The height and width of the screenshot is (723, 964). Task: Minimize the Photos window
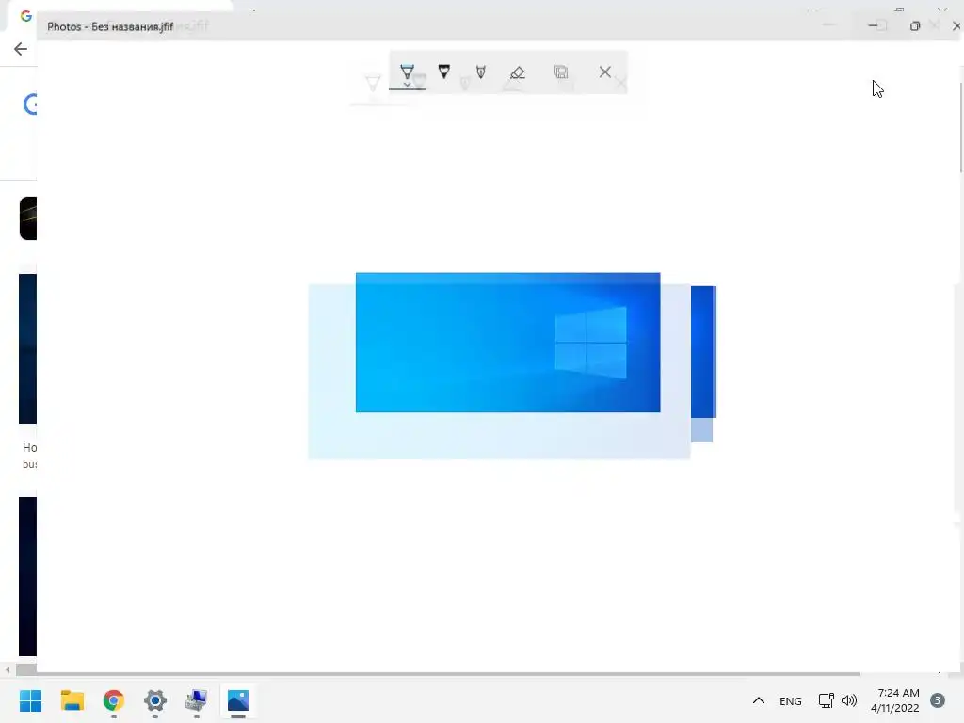point(873,25)
